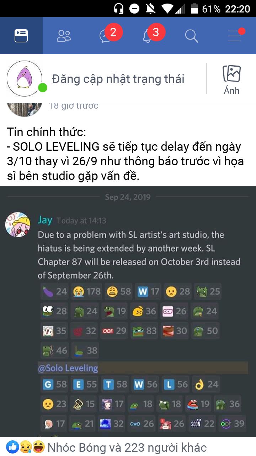Open the Friends tab icon
The image size is (256, 456).
pos(64,36)
